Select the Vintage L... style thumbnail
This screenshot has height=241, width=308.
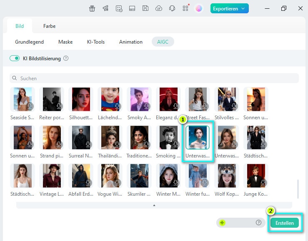pos(52,176)
